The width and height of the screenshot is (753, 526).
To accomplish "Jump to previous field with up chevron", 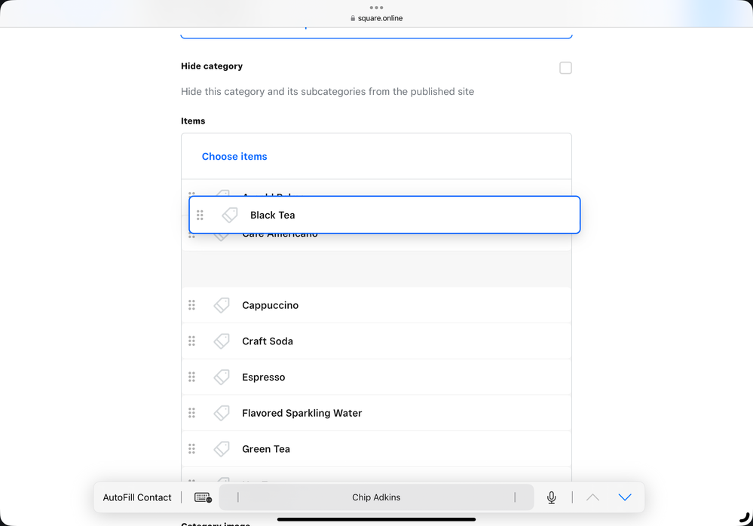I will pos(593,497).
